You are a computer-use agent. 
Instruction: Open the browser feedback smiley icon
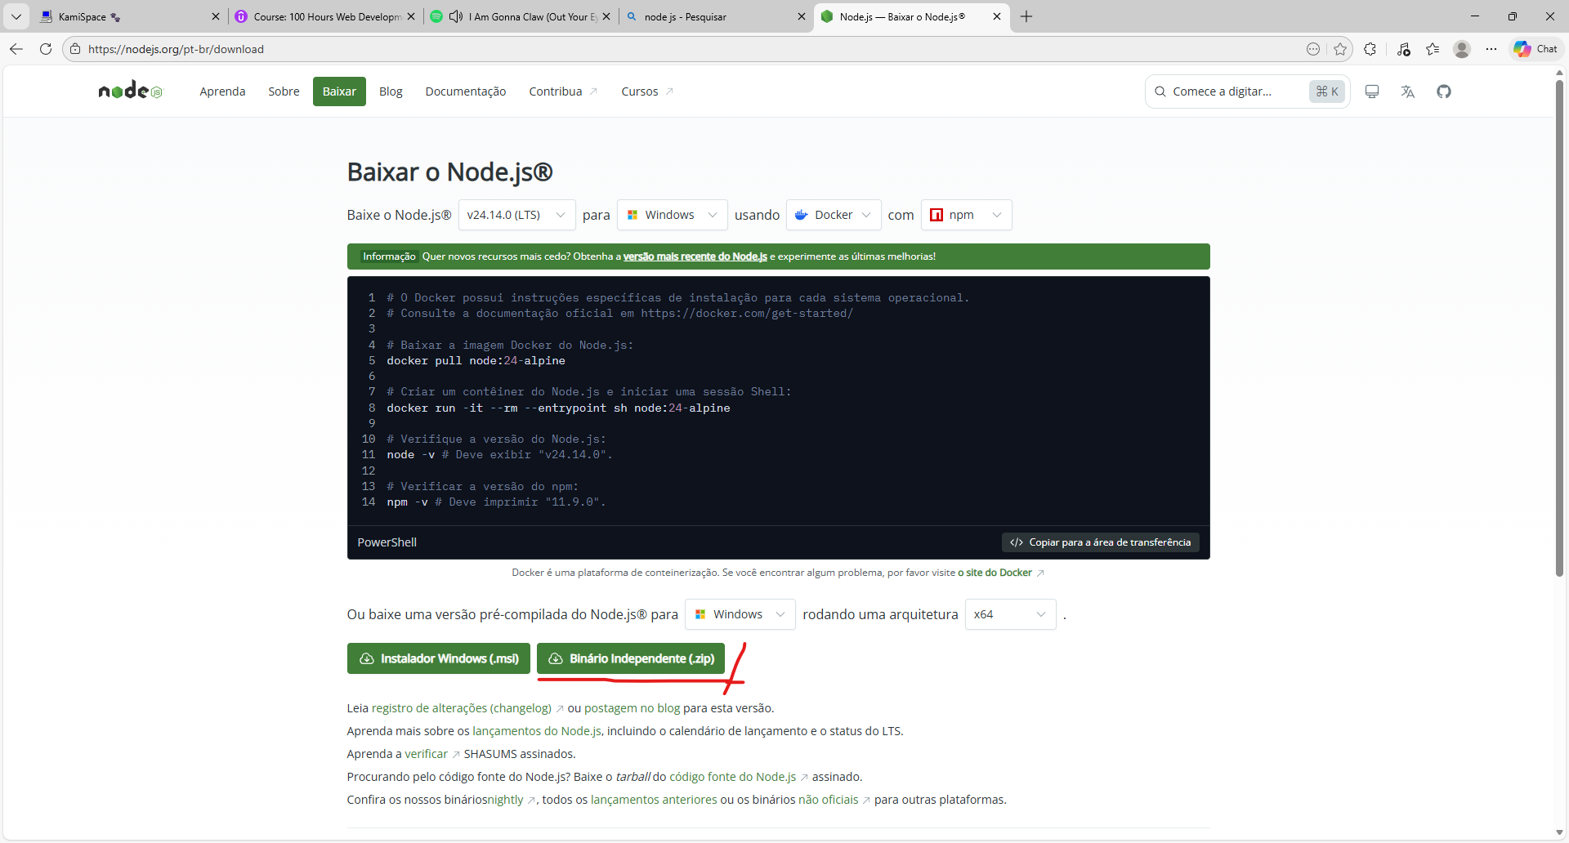point(1313,49)
